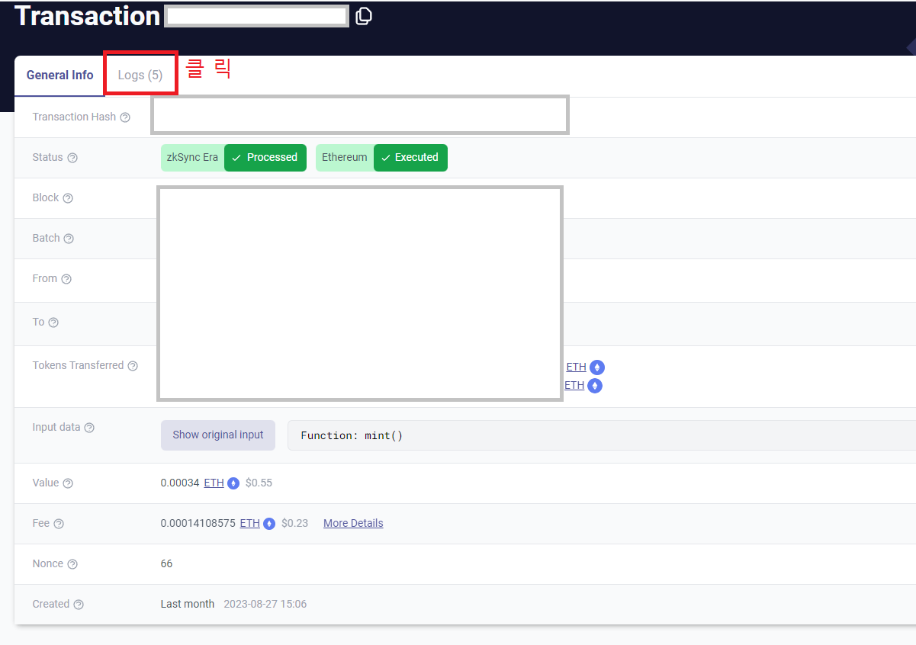
Task: Click second ETH token icon in Tokens Transferred
Action: pos(595,386)
